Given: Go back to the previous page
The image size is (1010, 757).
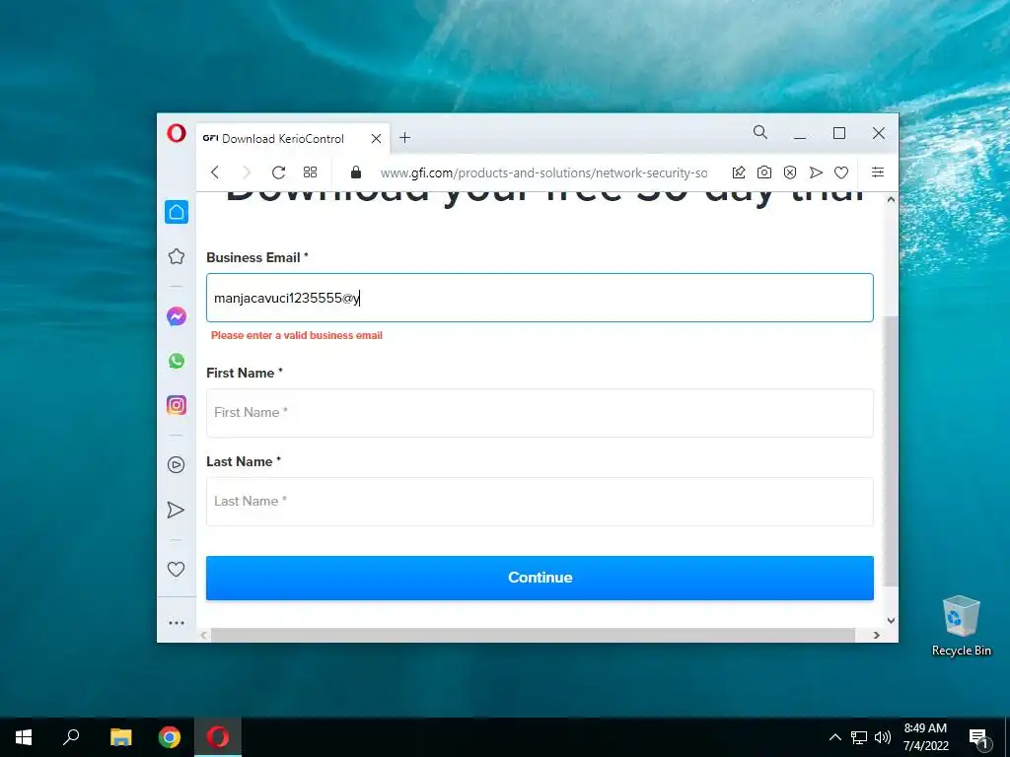Looking at the screenshot, I should point(215,172).
